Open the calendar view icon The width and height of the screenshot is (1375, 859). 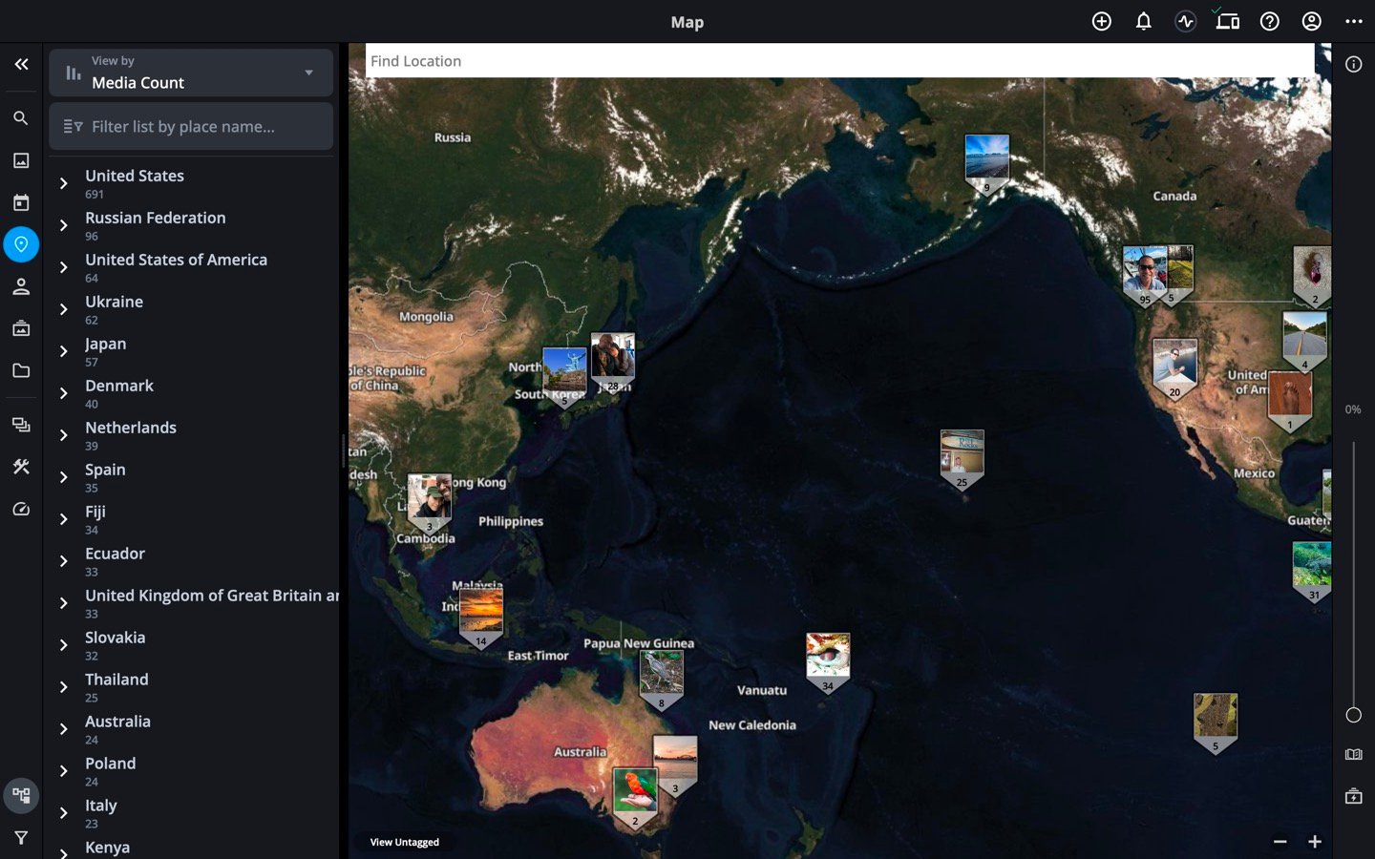tap(21, 202)
